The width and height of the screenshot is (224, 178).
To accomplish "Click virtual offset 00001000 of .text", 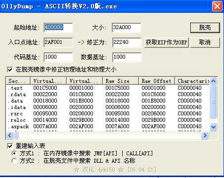I will 81,88.
